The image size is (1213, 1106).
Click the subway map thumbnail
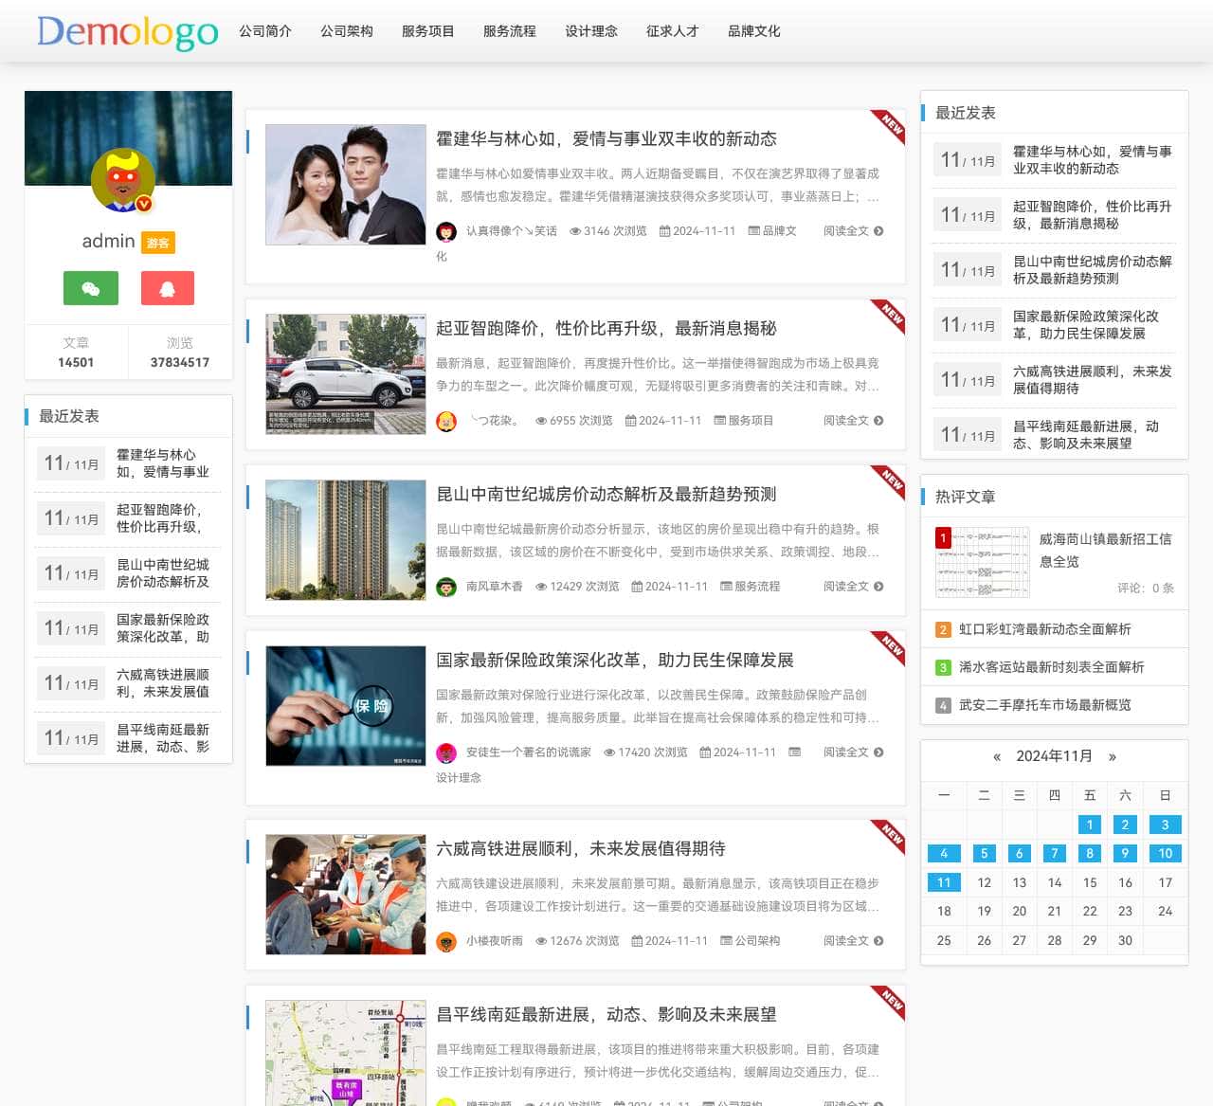tap(346, 1053)
